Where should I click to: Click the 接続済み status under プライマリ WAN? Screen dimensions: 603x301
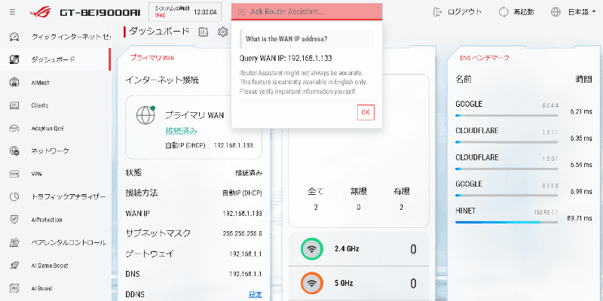tap(182, 131)
